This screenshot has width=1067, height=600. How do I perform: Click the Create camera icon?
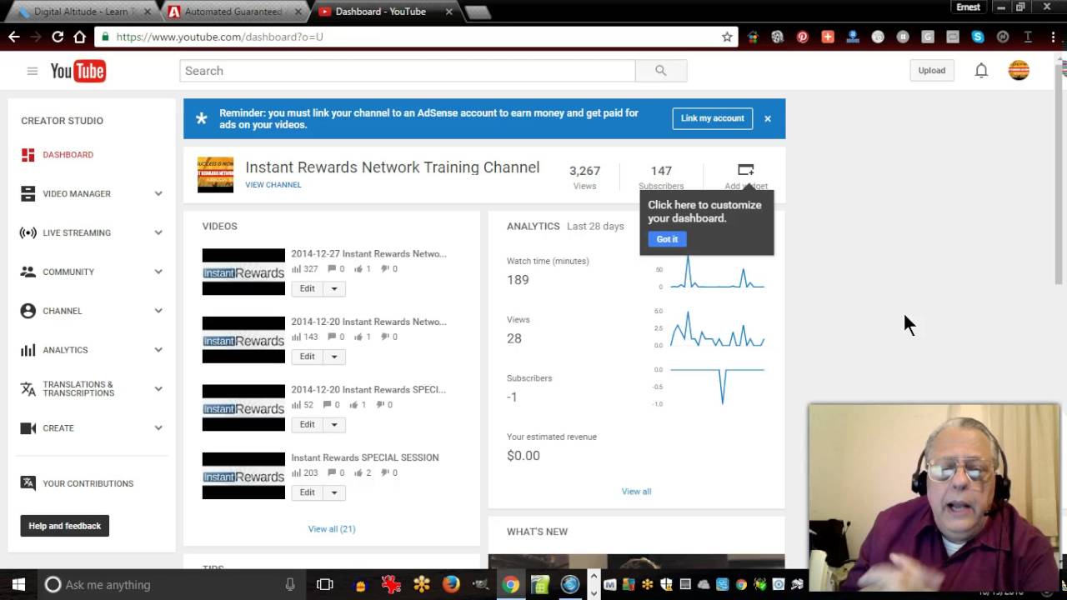click(28, 428)
